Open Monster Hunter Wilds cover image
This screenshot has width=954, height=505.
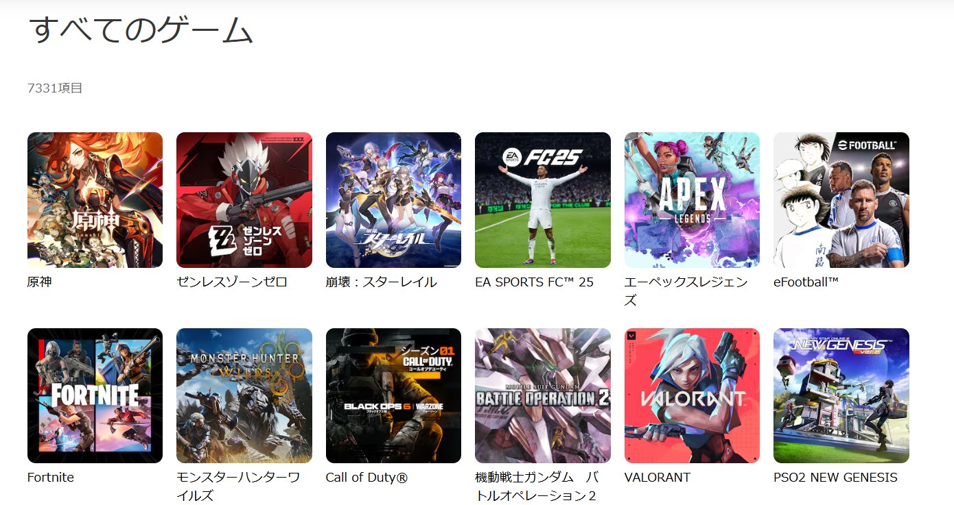click(244, 395)
